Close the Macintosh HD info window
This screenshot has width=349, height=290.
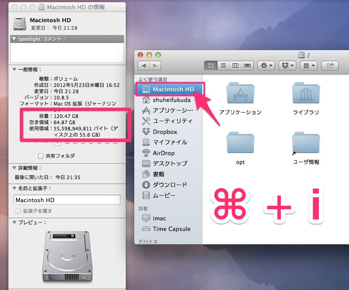pyautogui.click(x=15, y=7)
